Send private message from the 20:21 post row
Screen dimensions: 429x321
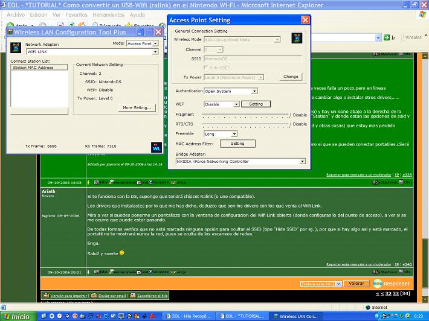pos(123,272)
